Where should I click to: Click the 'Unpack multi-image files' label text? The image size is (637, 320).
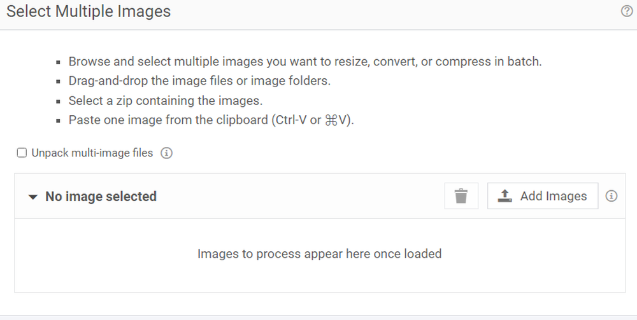coord(92,153)
